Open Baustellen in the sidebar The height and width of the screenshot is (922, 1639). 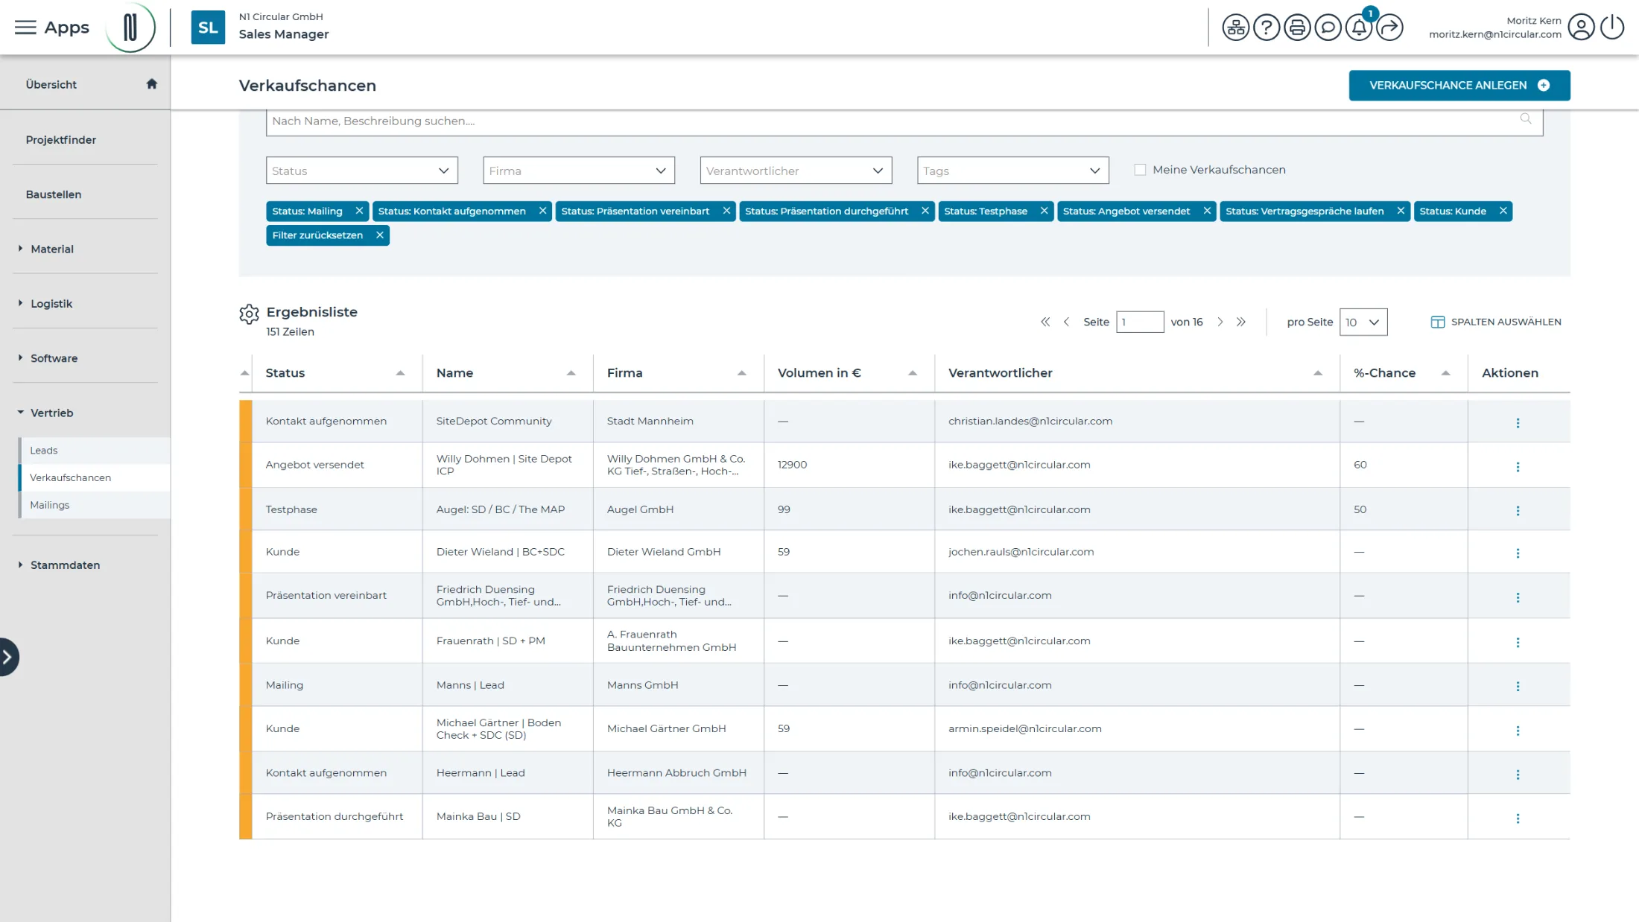pos(54,194)
